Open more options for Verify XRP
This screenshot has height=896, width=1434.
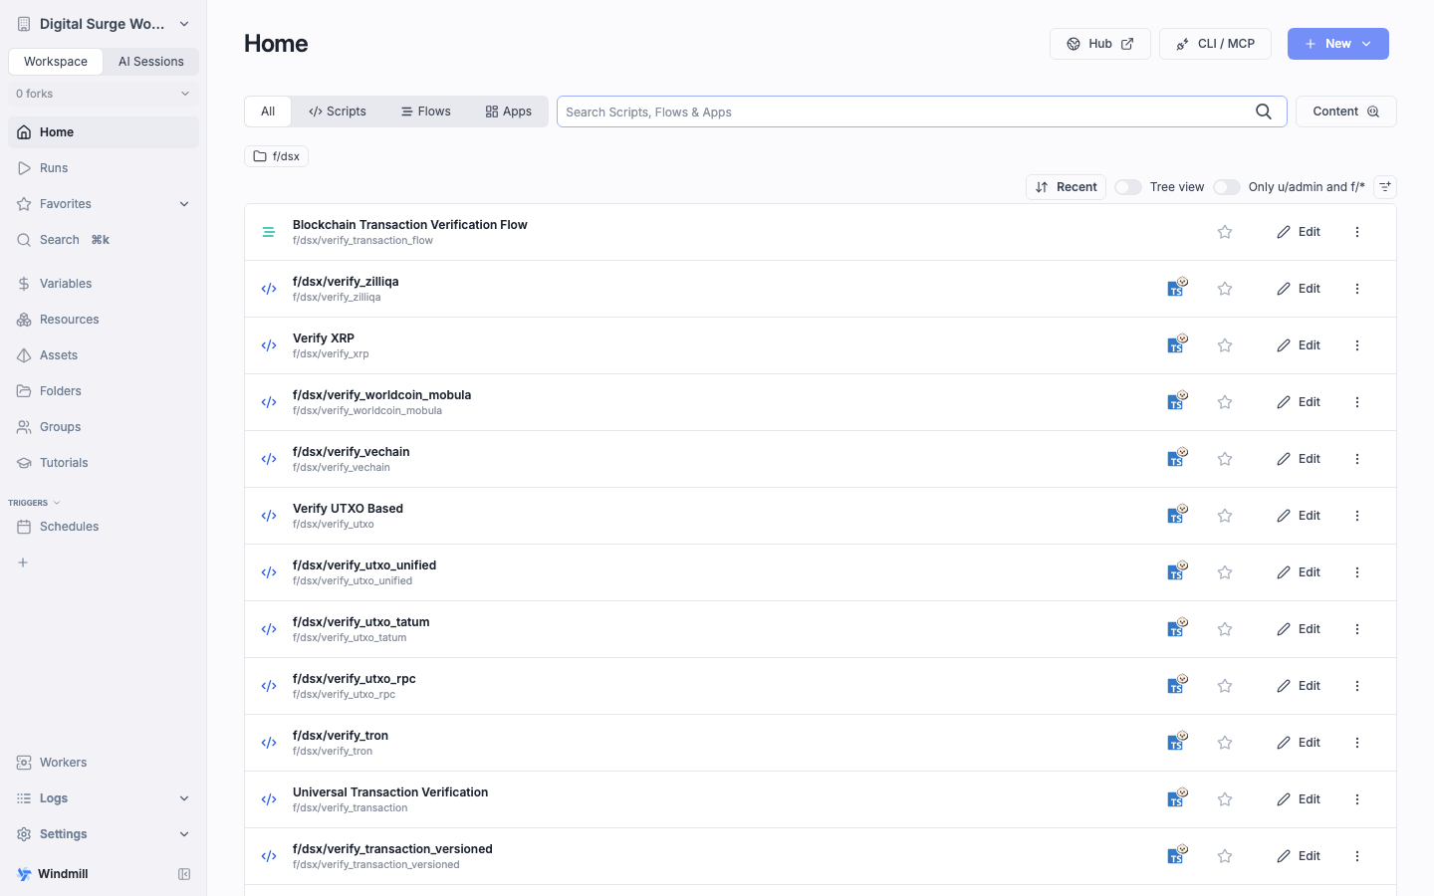[1357, 345]
